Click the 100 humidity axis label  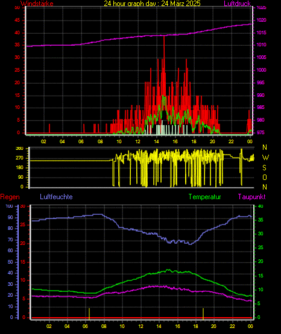[x=9, y=206]
